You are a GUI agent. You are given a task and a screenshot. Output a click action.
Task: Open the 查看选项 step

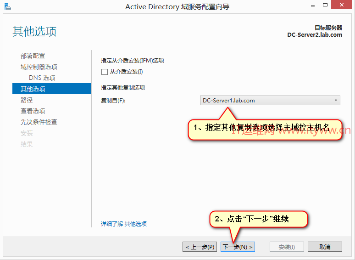pyautogui.click(x=33, y=111)
